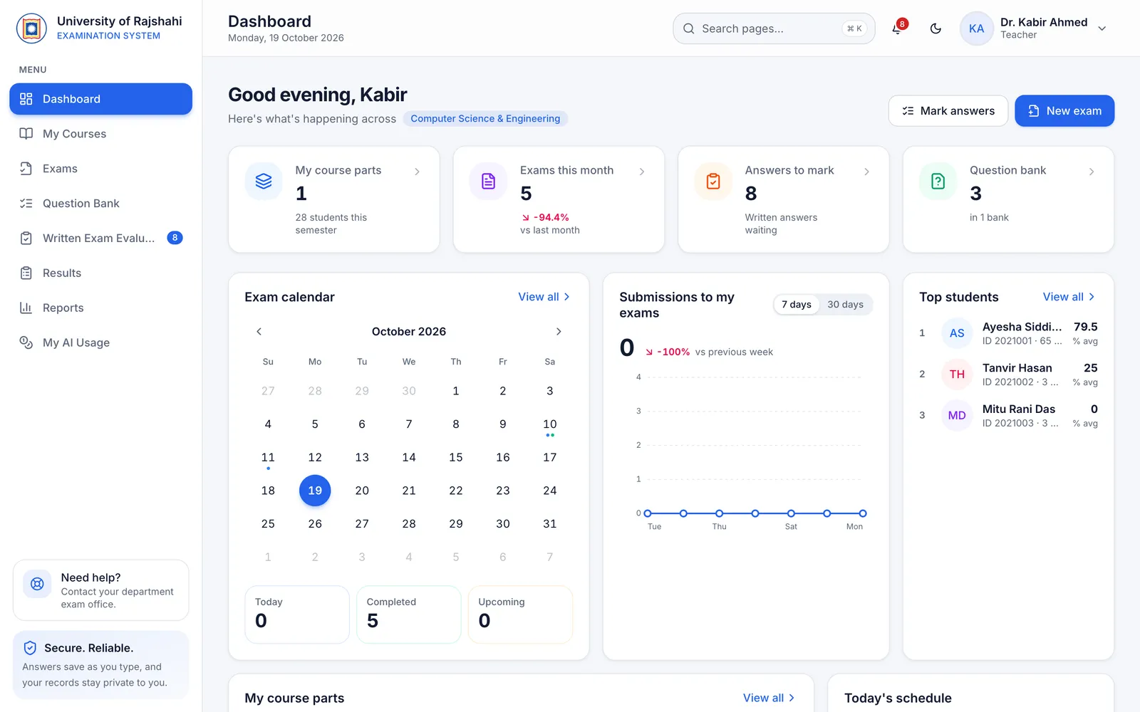1140x712 pixels.
Task: Click the Results clipboard icon
Action: (26, 273)
